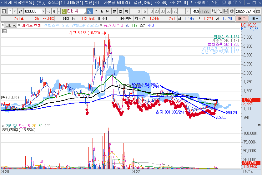Open chart settings gear icon
The width and height of the screenshot is (262, 175).
tap(232, 11)
